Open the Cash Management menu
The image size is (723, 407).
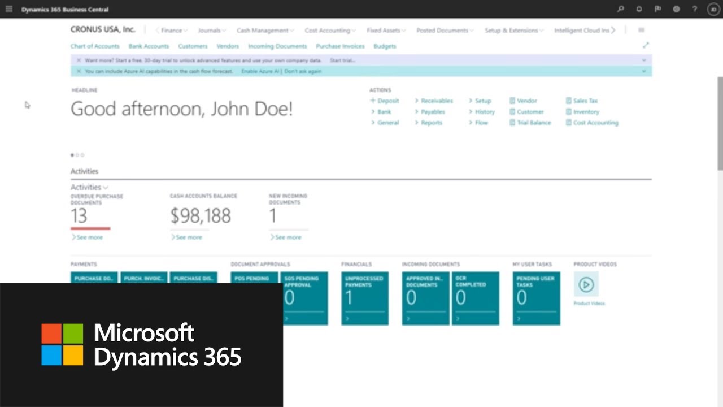coord(265,31)
